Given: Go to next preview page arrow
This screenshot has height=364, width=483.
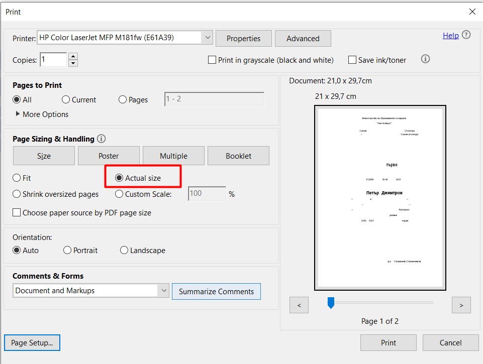Looking at the screenshot, I should click(461, 305).
